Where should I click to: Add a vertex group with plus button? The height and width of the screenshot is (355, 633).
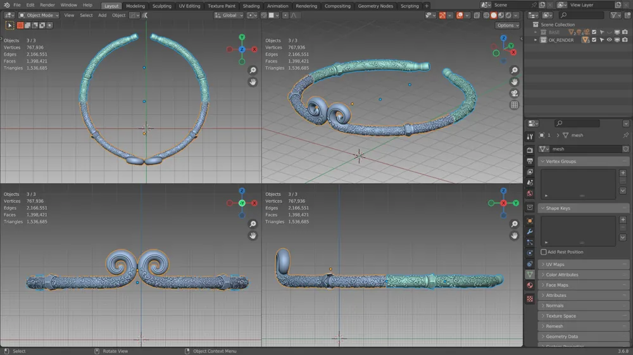[623, 173]
